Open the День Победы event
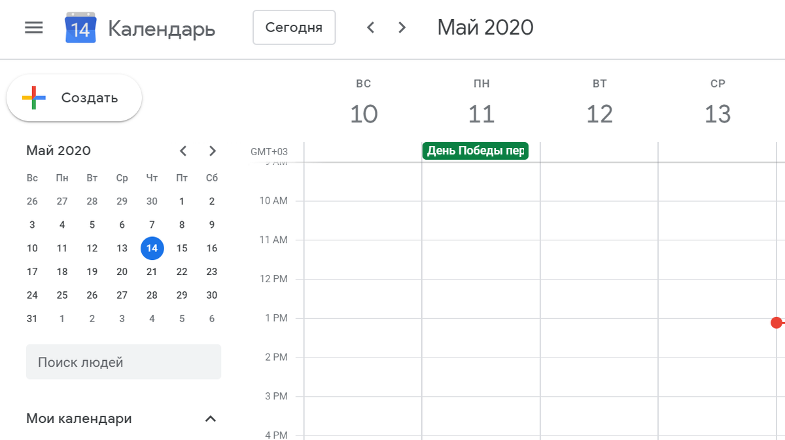 pyautogui.click(x=475, y=151)
